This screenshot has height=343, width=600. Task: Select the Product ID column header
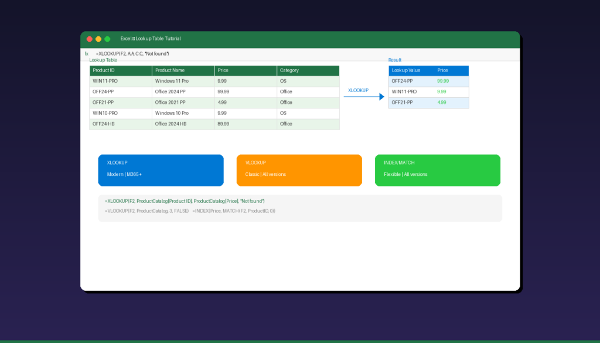[121, 70]
